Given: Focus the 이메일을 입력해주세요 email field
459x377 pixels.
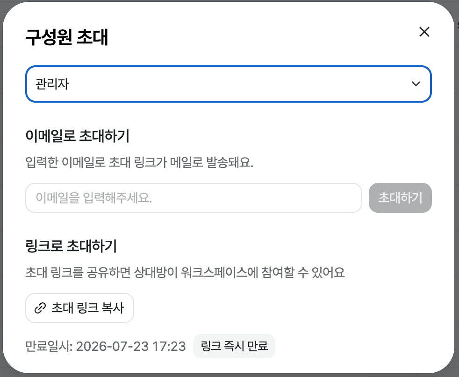Looking at the screenshot, I should point(194,198).
